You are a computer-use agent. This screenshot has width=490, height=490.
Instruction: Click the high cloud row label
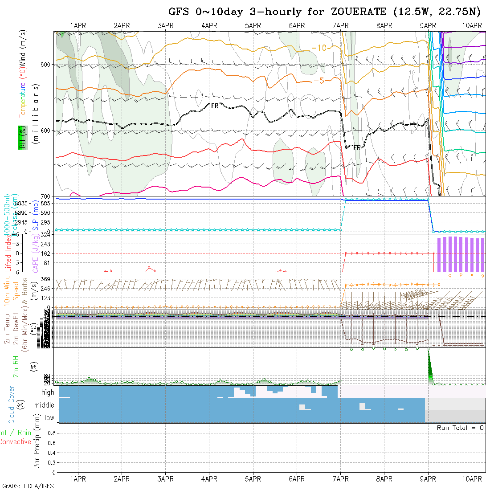pyautogui.click(x=48, y=392)
